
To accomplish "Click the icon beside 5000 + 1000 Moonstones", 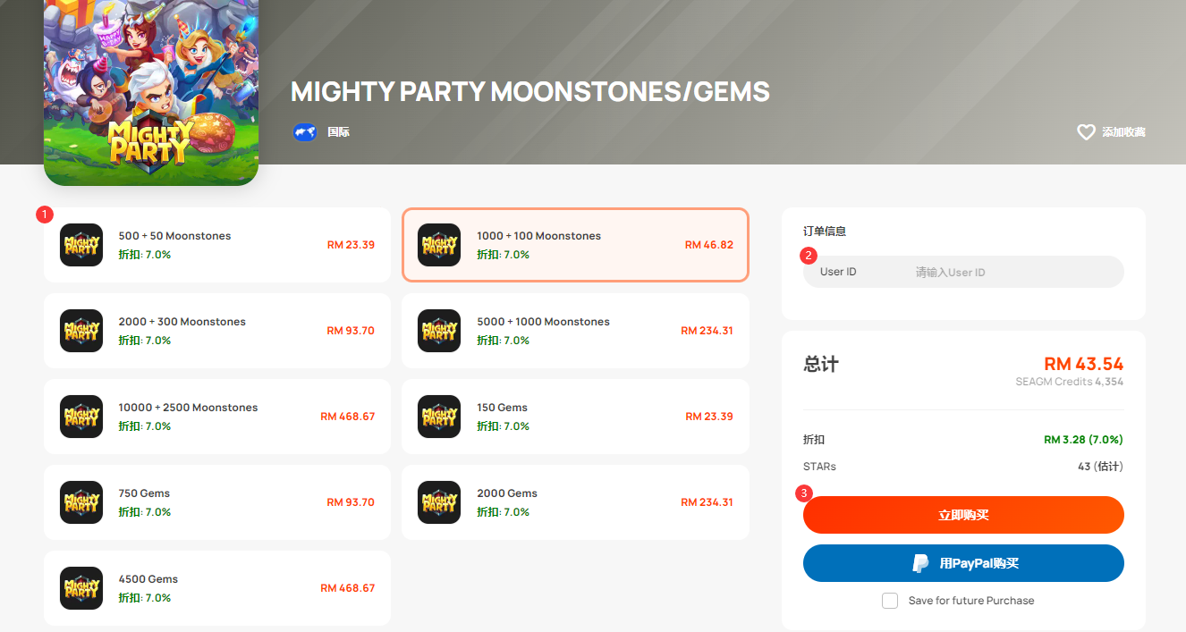I will coord(439,331).
